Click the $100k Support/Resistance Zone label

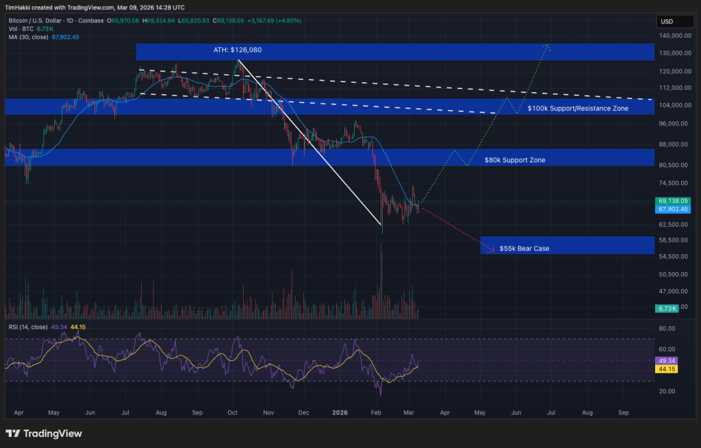pyautogui.click(x=578, y=108)
